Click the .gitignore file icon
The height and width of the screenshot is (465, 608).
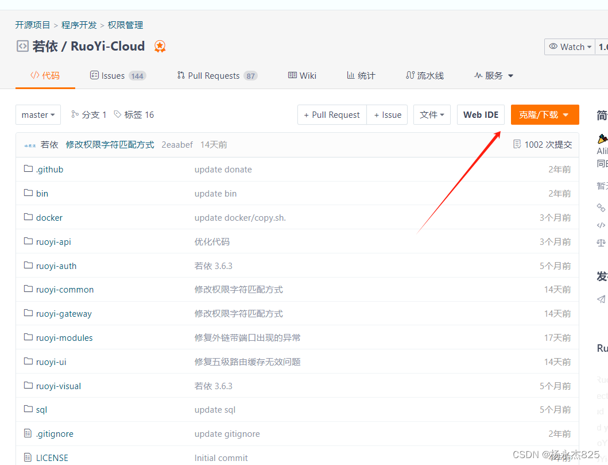28,433
